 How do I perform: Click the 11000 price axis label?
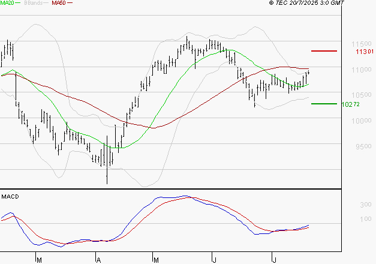pos(362,70)
